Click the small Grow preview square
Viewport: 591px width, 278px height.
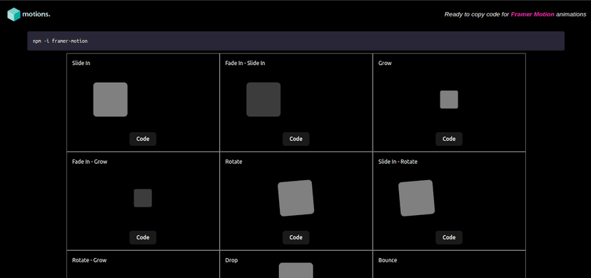pyautogui.click(x=449, y=99)
